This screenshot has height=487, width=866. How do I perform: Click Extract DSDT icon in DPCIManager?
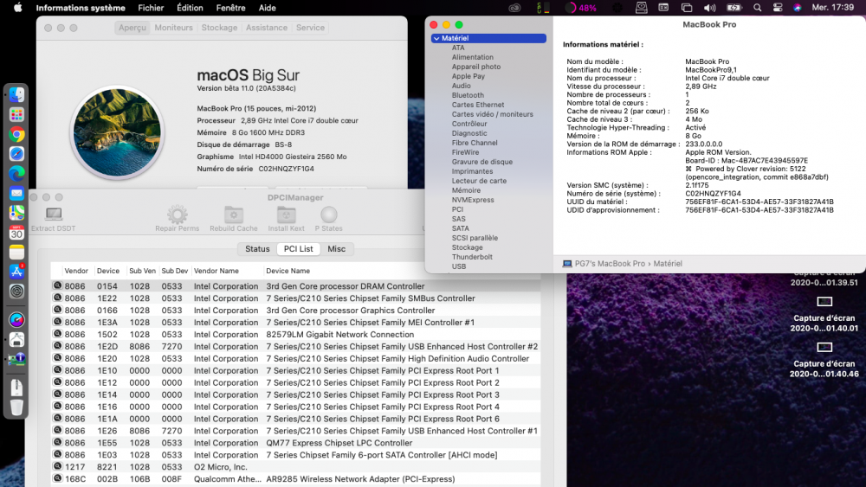click(x=54, y=214)
